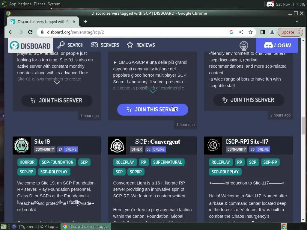Expand the Site-01 server description
Screen dimensions: 307x230
[x=57, y=83]
